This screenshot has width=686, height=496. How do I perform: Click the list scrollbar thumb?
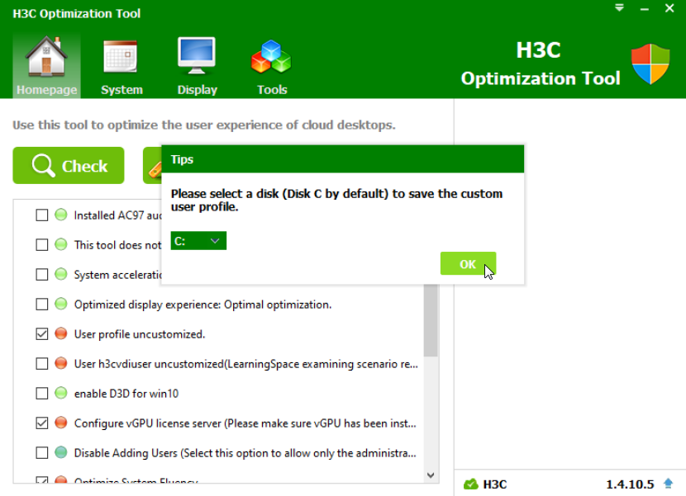point(431,320)
